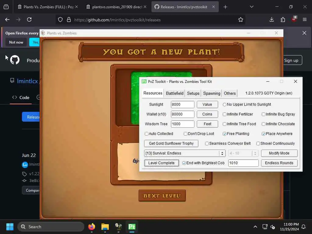Click the Modify Mode button
Screen dimensions: 312x234
pos(279,153)
